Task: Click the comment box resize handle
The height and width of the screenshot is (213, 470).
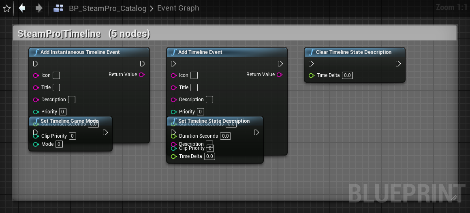Action: click(x=454, y=198)
